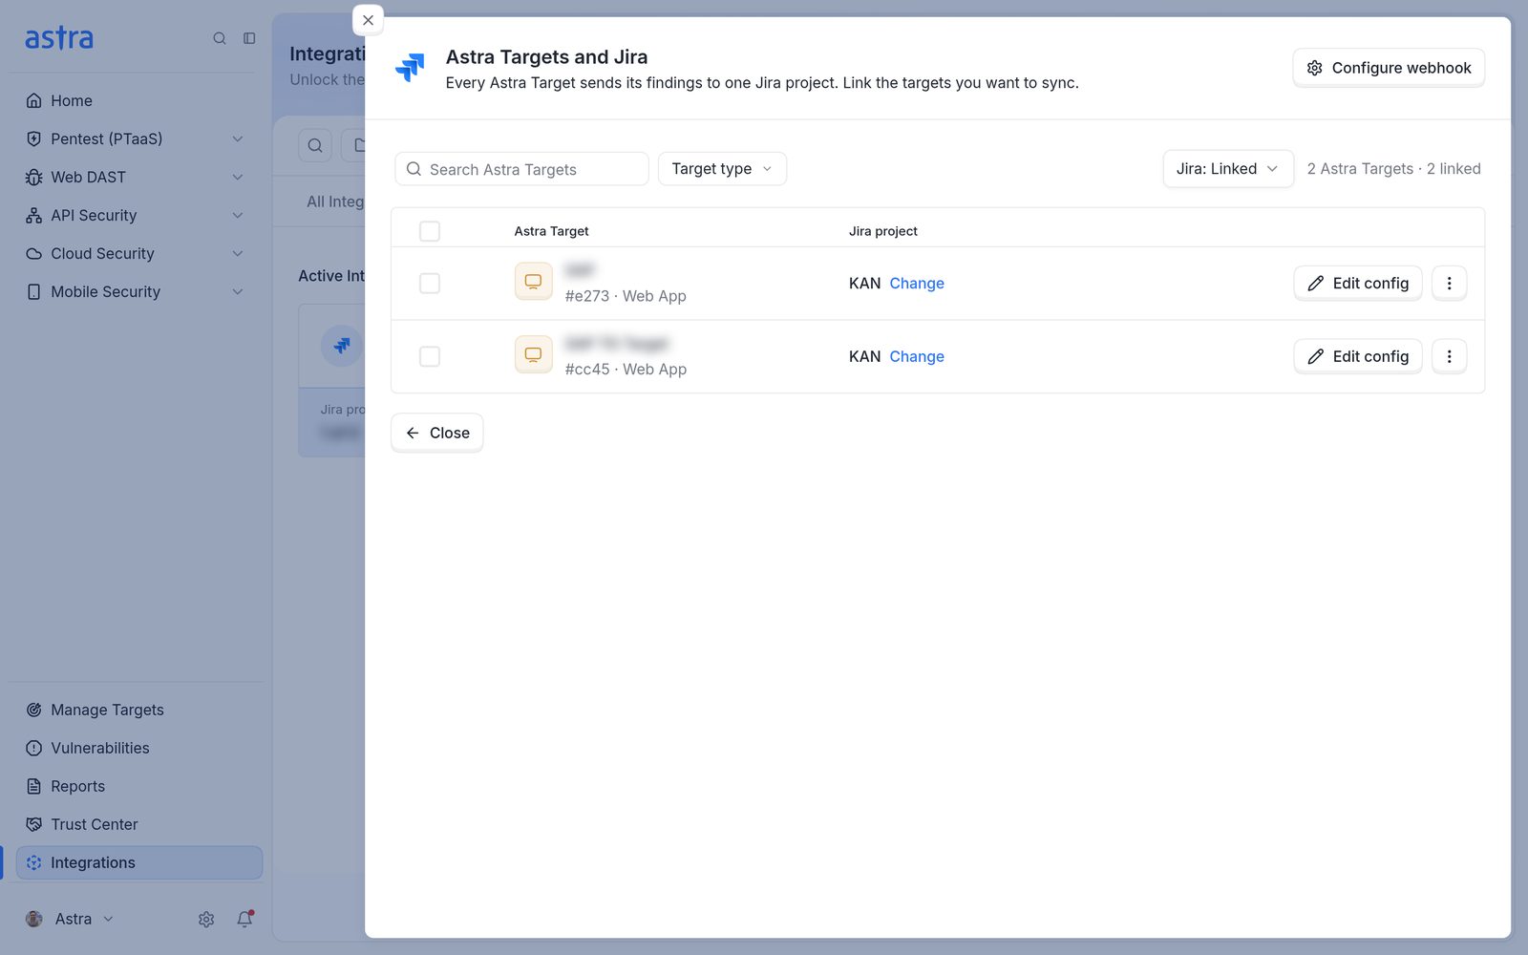Click the search icon button on Integrations page
This screenshot has width=1528, height=955.
(315, 145)
